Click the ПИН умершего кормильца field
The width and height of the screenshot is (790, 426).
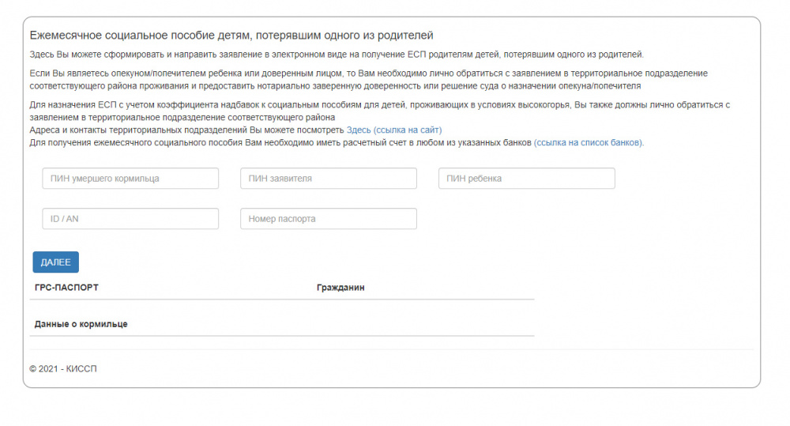pyautogui.click(x=130, y=179)
